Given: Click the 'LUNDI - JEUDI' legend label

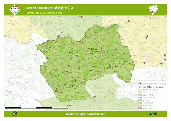Looking at the screenshot, I should click(148, 95).
